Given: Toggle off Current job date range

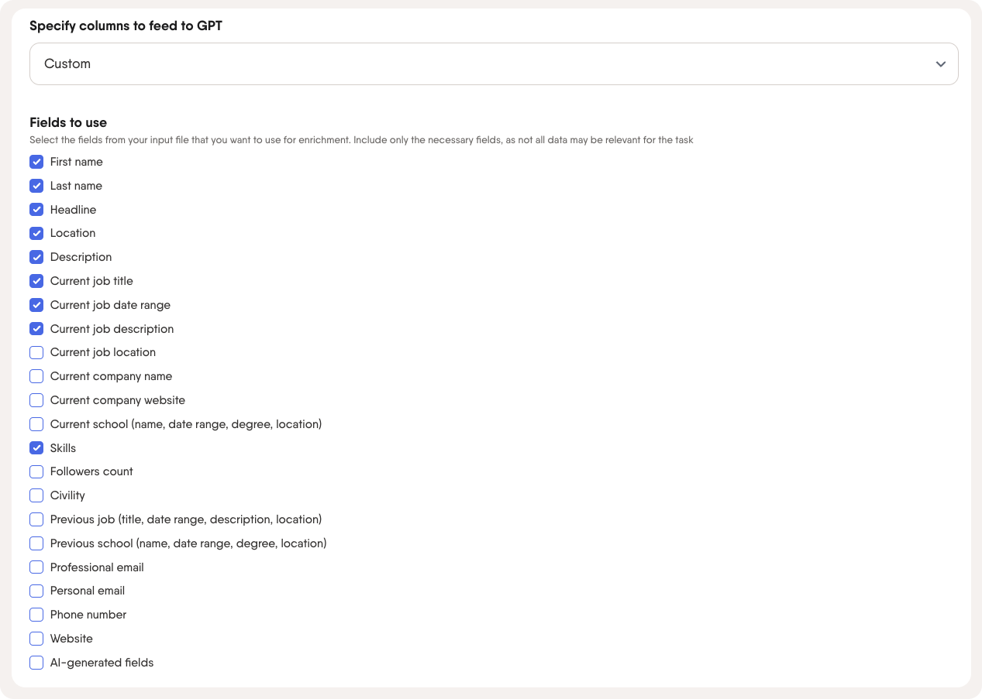Looking at the screenshot, I should pyautogui.click(x=36, y=305).
